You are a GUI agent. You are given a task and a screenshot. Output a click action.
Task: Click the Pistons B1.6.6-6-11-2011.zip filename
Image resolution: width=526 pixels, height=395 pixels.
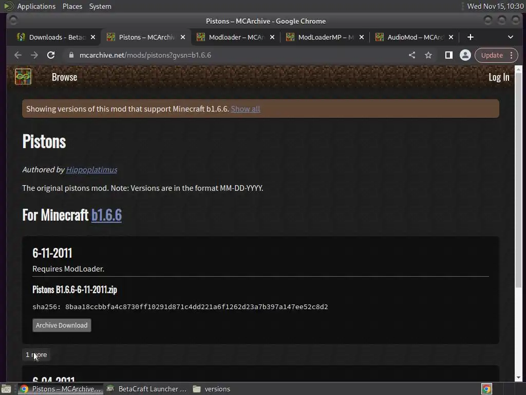[75, 290]
